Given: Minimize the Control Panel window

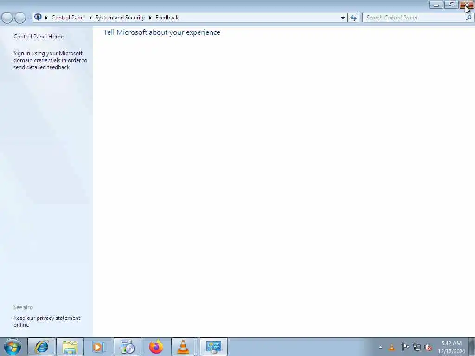Looking at the screenshot, I should click(x=436, y=5).
